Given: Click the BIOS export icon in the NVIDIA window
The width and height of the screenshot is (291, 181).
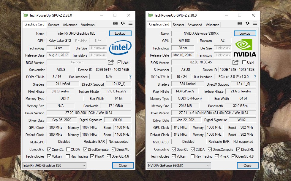Looking at the screenshot, I should [235, 62].
